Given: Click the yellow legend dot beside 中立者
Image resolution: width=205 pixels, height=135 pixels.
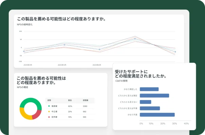Looking at the screenshot, I should pos(49,112).
